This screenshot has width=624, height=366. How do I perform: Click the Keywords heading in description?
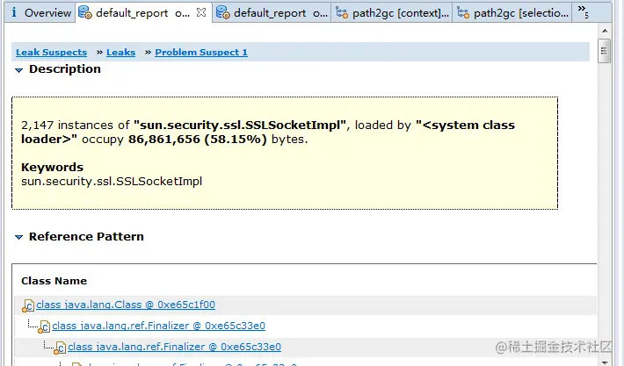(x=52, y=168)
